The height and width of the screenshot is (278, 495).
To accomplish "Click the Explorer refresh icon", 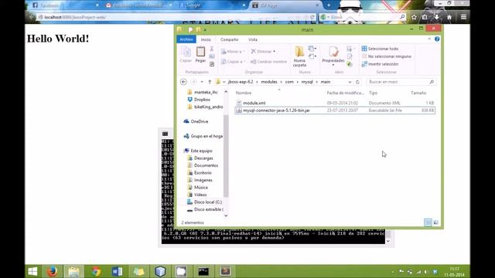I will [357, 82].
